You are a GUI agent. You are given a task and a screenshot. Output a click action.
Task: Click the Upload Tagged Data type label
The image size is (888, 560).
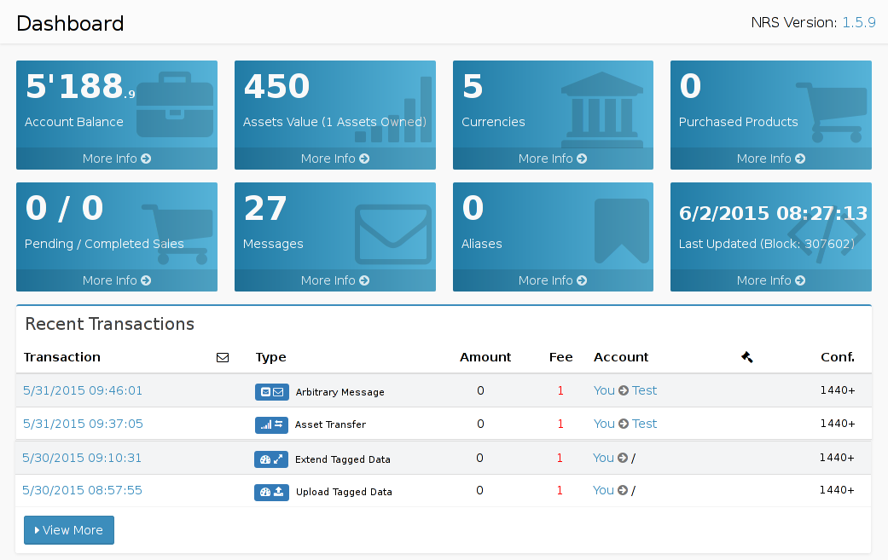tap(344, 492)
